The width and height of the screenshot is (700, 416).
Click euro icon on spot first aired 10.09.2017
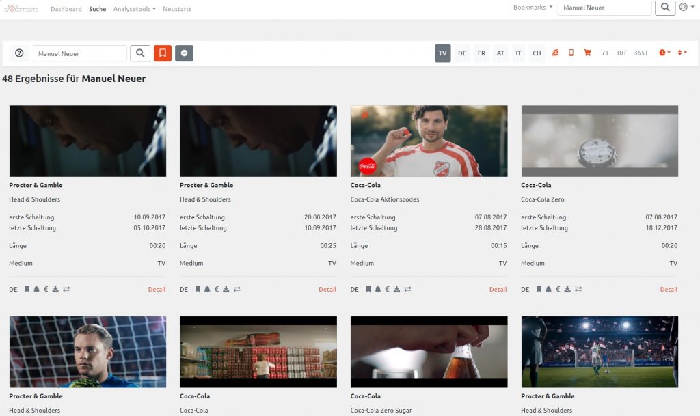click(46, 289)
